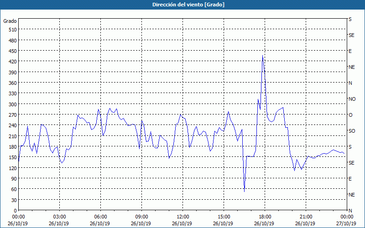Click the 06:00 time axis label

click(x=100, y=217)
